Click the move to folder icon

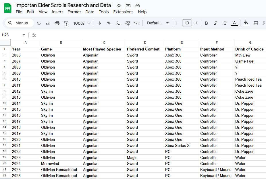tap(128, 5)
